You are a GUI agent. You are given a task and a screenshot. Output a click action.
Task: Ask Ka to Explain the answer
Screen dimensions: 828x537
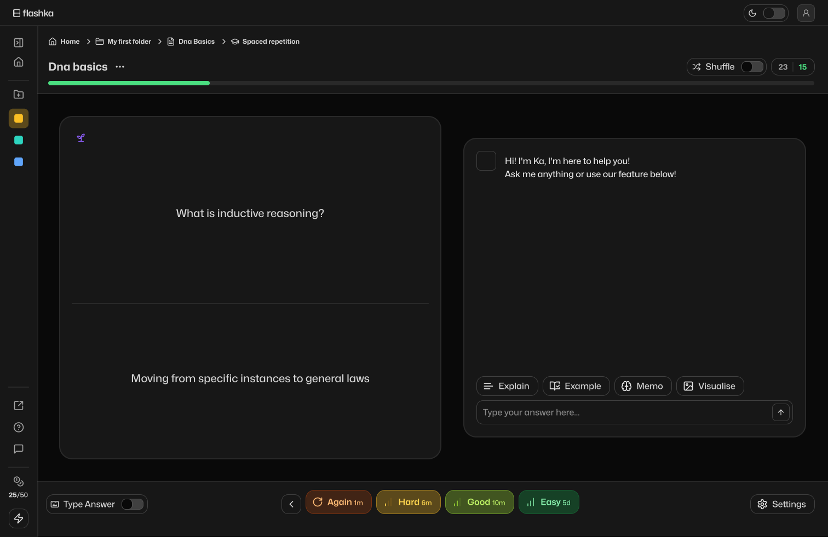(507, 386)
